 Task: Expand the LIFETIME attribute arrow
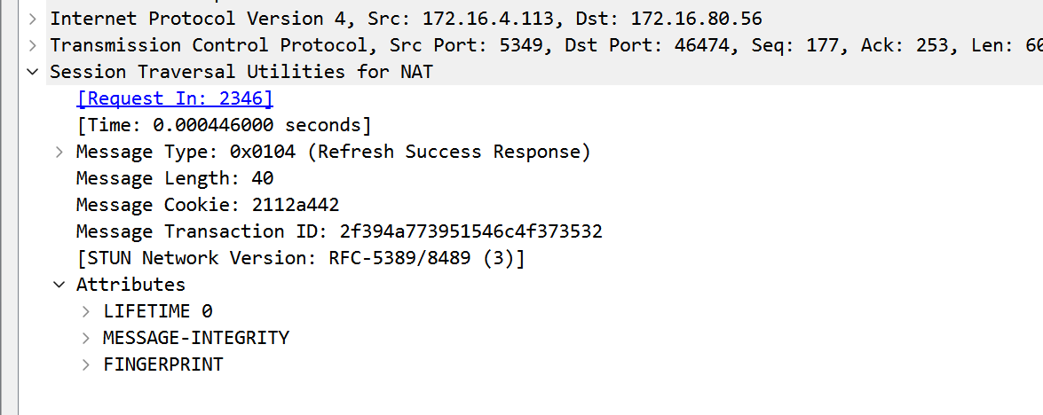(86, 311)
